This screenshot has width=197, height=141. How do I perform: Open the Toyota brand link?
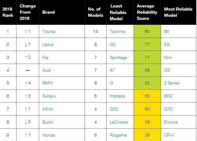pos(48,31)
